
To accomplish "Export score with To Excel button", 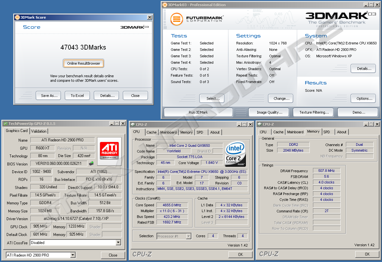I will (x=77, y=96).
